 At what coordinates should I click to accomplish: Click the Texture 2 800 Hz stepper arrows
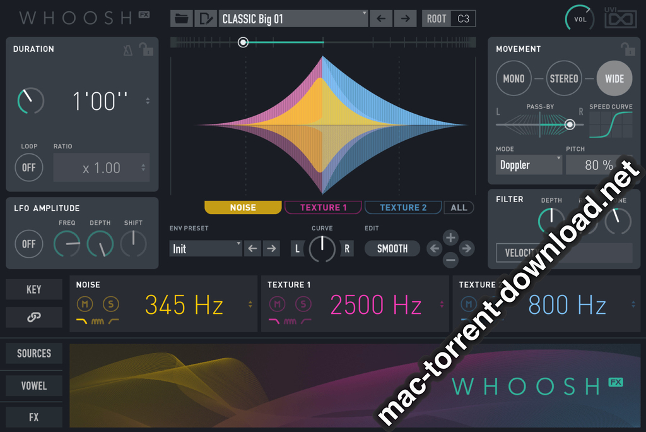(x=633, y=304)
